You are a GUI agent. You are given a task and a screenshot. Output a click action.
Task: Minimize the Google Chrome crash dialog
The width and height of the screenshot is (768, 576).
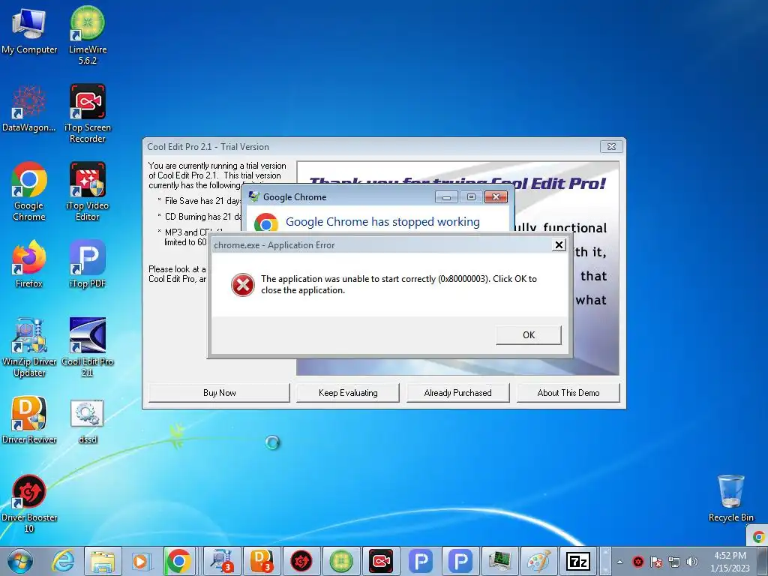coord(446,197)
